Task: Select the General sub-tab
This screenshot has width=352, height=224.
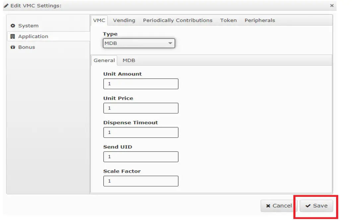Action: pyautogui.click(x=104, y=60)
